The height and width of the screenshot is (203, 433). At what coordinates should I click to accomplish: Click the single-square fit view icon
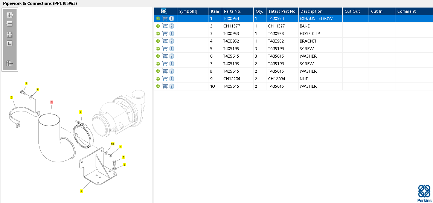10,43
